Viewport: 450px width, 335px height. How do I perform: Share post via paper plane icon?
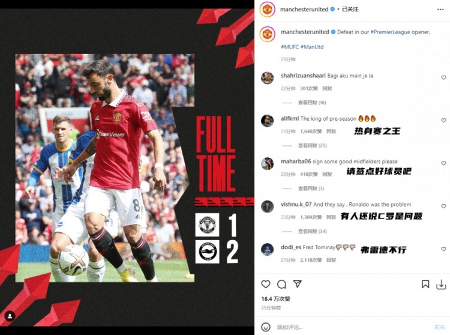coord(298,284)
